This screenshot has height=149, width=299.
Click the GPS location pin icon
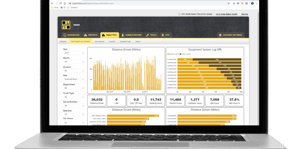click(163, 35)
